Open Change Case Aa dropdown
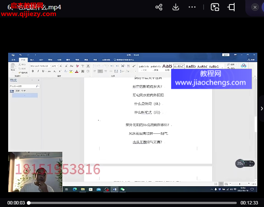 [x=72, y=66]
